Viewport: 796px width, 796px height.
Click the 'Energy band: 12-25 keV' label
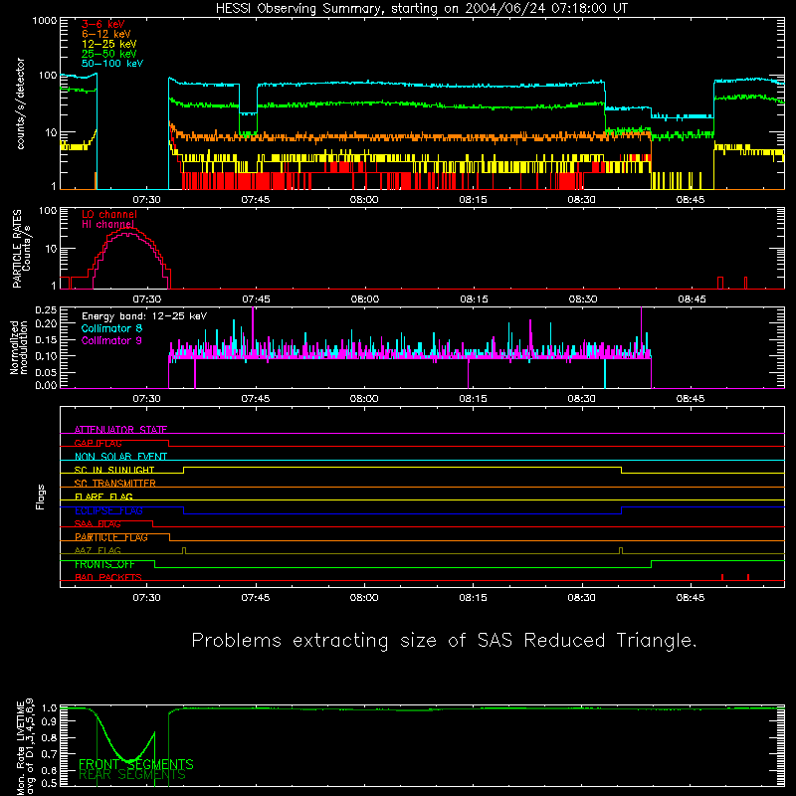pos(144,316)
